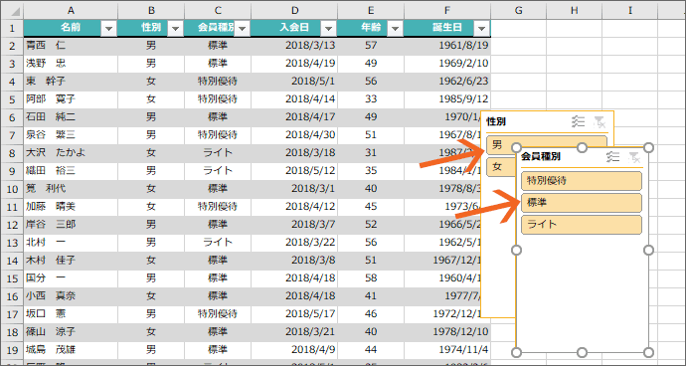Click the 2018/5/17 entry date cell
Image resolution: width=686 pixels, height=366 pixels.
pos(294,314)
